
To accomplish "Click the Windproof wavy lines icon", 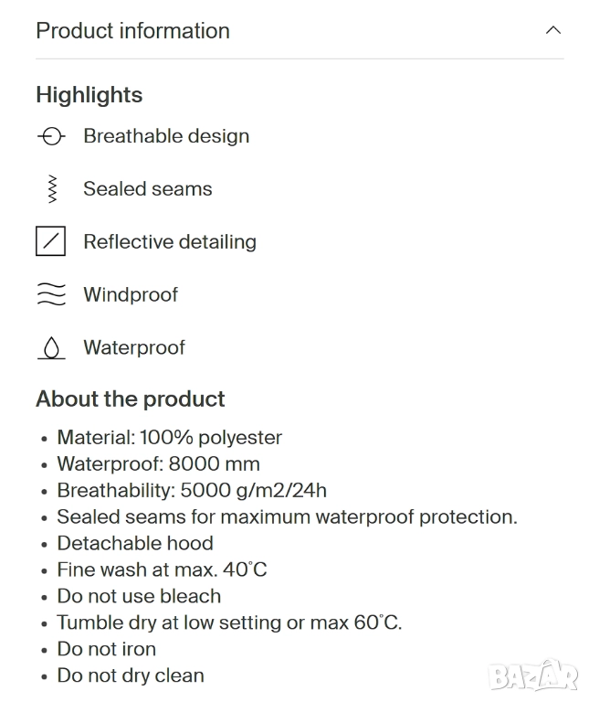I will click(51, 294).
